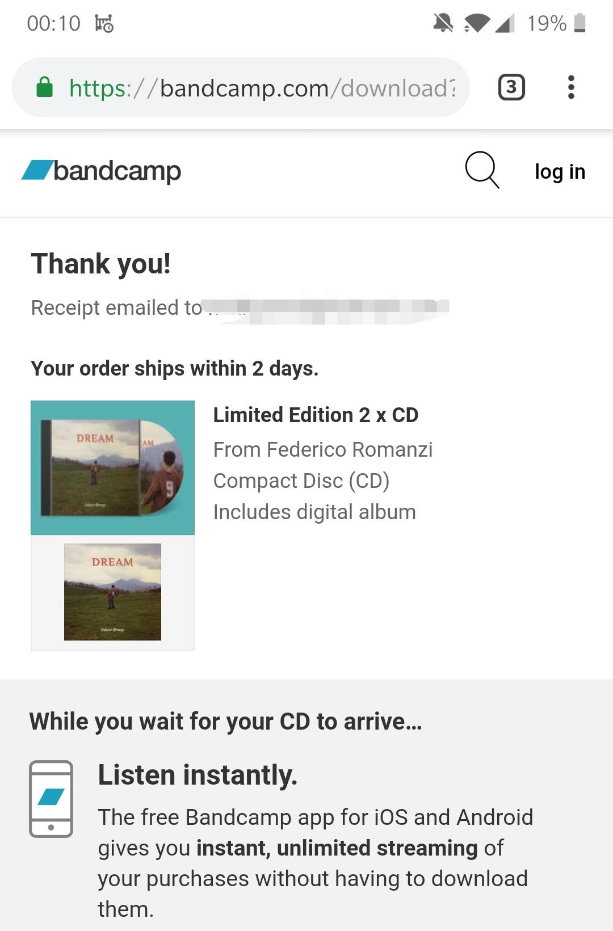Tap the Federico Romanzi artist name

pos(350,449)
